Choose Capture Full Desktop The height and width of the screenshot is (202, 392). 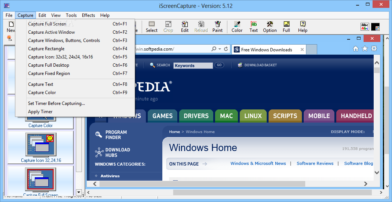pyautogui.click(x=75, y=66)
